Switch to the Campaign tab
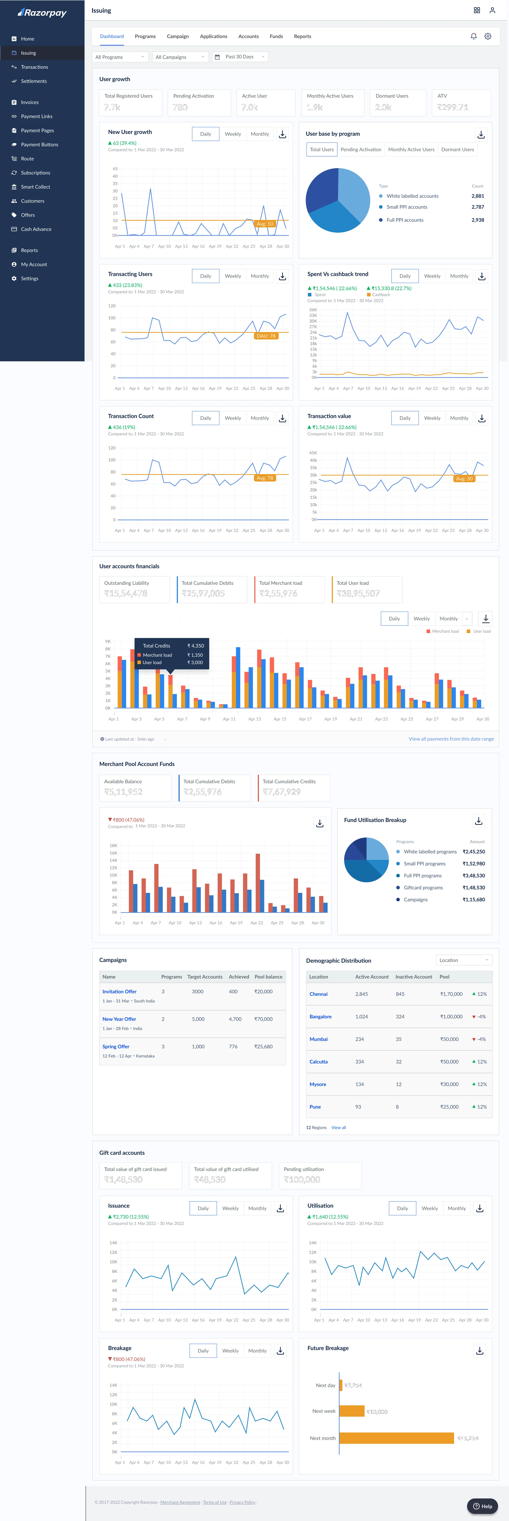The width and height of the screenshot is (509, 1521). click(x=178, y=37)
